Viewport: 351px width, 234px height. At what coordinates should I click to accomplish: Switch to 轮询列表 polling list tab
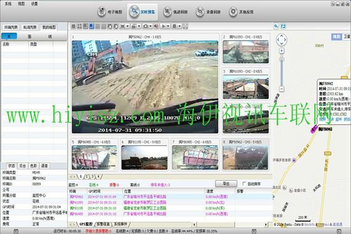(x=30, y=27)
